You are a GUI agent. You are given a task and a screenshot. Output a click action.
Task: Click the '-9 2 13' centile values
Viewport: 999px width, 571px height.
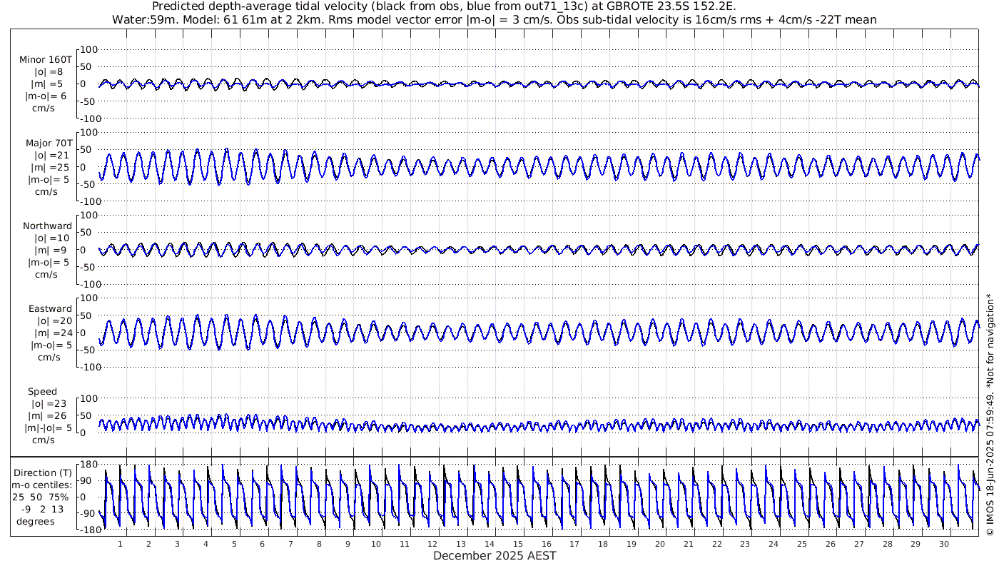[43, 509]
